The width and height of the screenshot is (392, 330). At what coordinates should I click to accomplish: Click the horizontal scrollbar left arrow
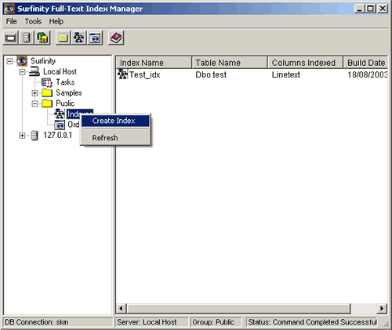[122, 308]
